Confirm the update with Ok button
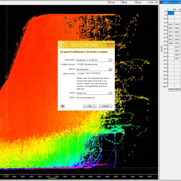Viewport: 181px width, 181px height. [x=90, y=106]
